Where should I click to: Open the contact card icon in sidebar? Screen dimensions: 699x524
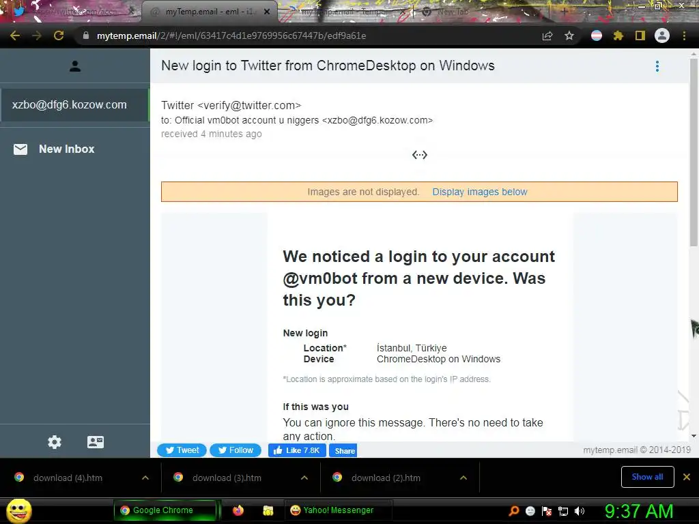pos(96,442)
